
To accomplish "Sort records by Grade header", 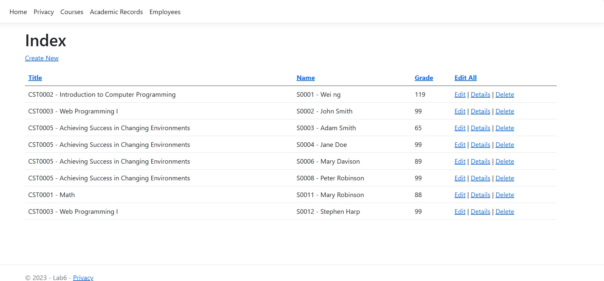I will pyautogui.click(x=423, y=78).
